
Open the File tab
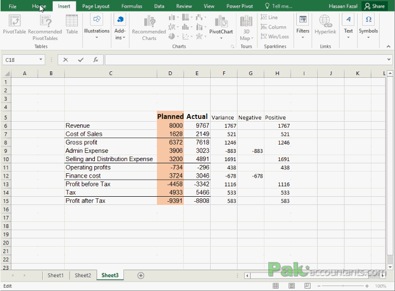(x=12, y=6)
